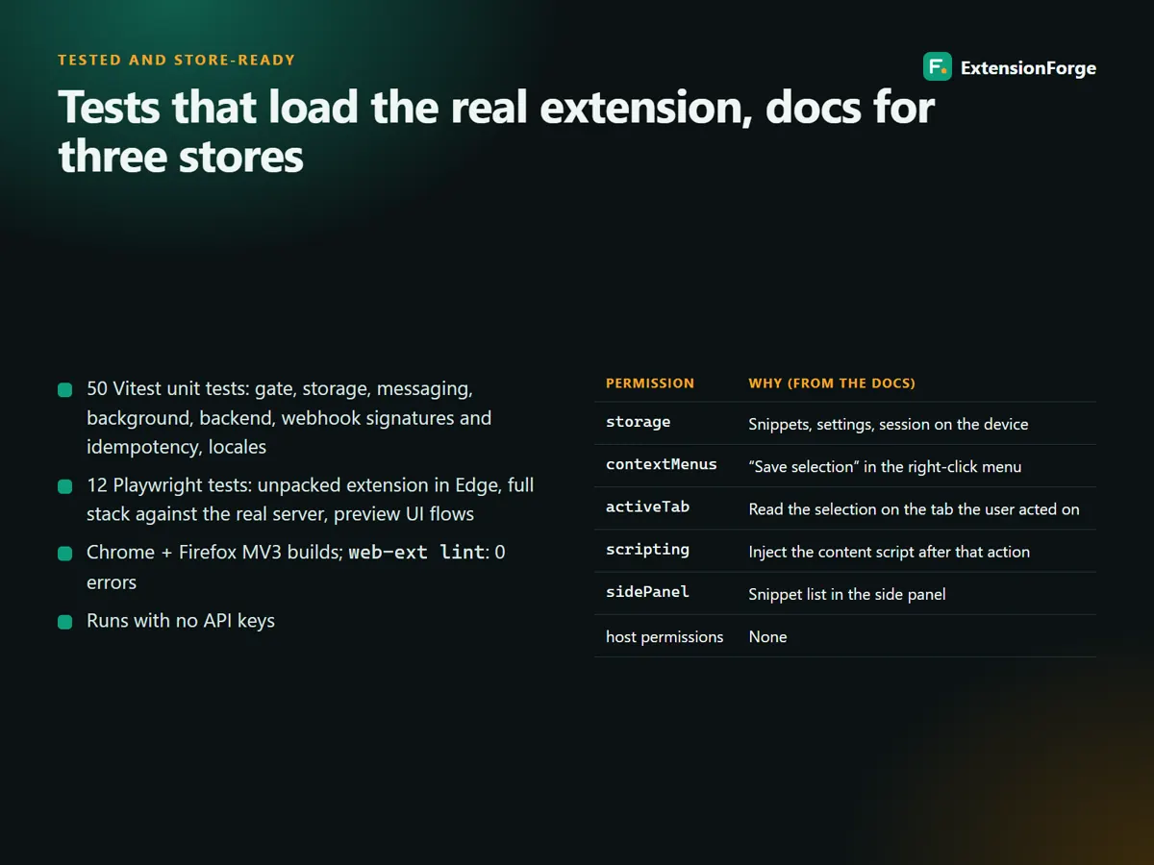1154x865 pixels.
Task: Click the green bullet beside Vitest unit tests
Action: pos(65,390)
